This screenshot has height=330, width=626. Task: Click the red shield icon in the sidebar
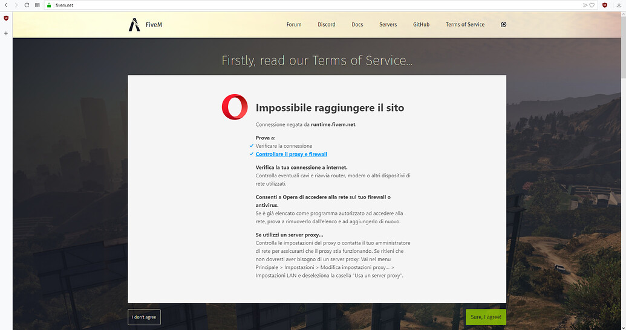pos(6,18)
